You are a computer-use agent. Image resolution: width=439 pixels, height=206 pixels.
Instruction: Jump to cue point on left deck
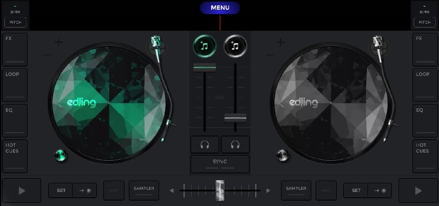coord(85,190)
